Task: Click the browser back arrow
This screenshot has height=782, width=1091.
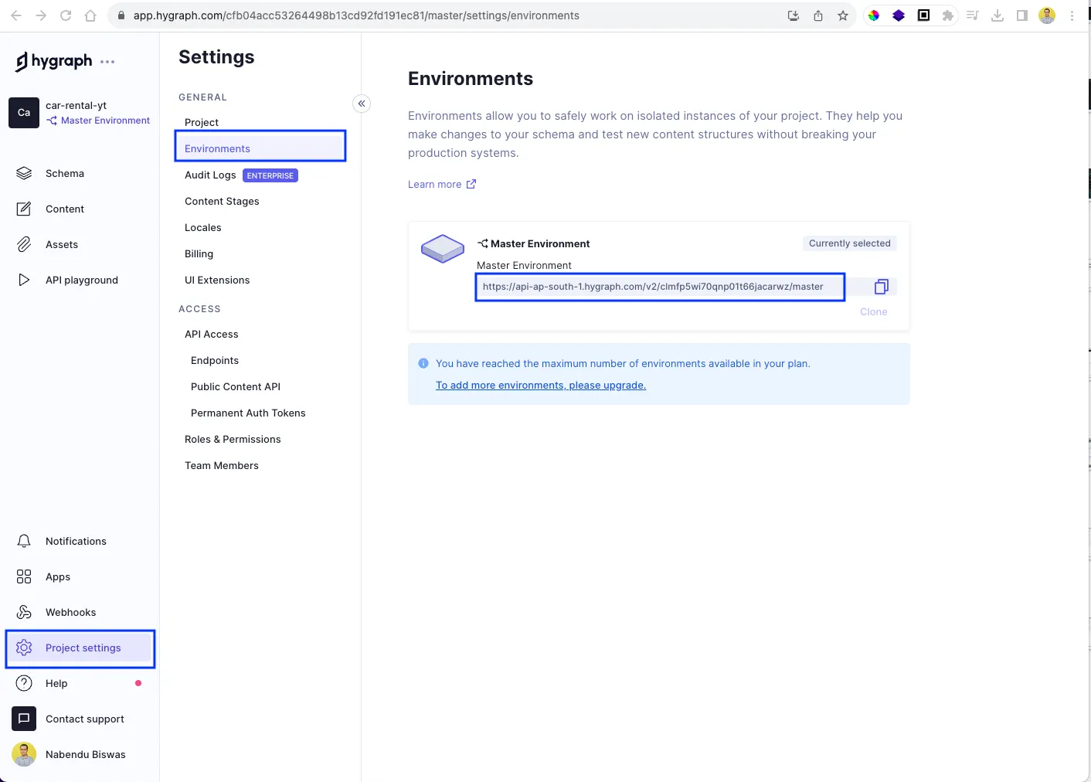Action: pos(16,15)
